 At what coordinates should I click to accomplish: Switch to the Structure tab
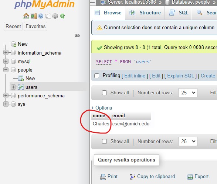pos(145,13)
